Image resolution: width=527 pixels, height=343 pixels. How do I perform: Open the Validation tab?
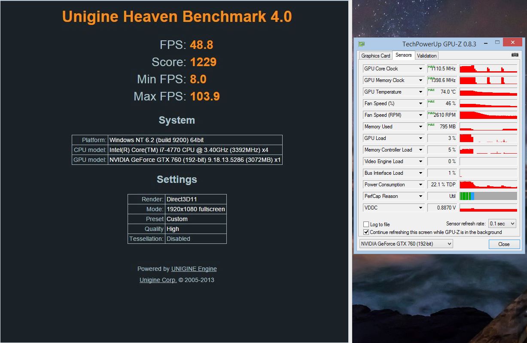[x=426, y=55]
